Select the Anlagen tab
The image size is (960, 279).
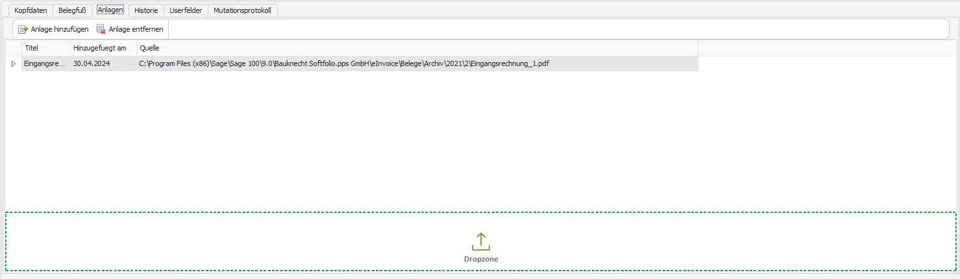pyautogui.click(x=110, y=10)
